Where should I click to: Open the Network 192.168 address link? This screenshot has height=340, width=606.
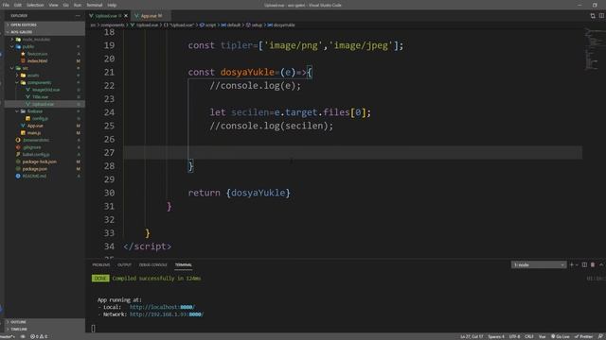pos(167,314)
